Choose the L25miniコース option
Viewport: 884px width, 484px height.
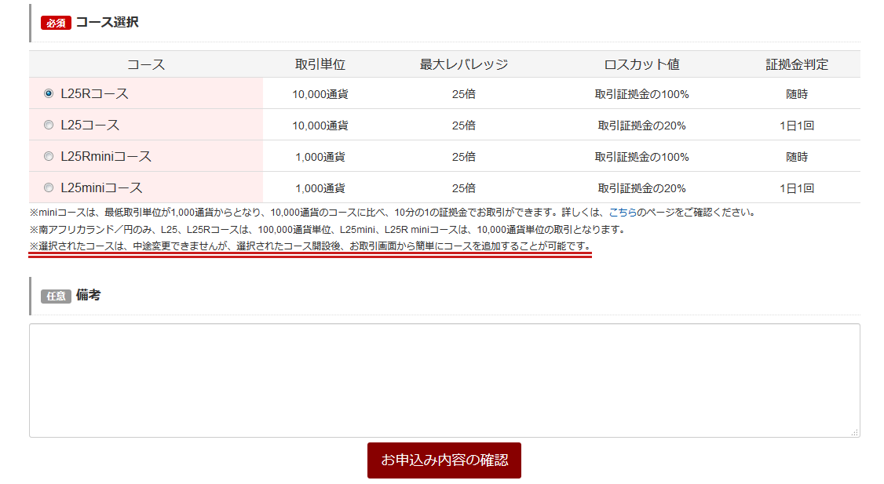49,187
